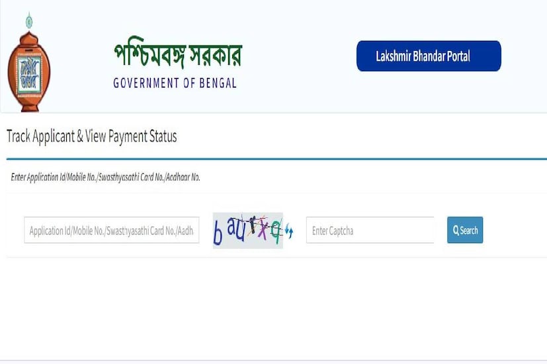The image size is (547, 364).
Task: Click the blue divider line under the heading
Action: 276,159
